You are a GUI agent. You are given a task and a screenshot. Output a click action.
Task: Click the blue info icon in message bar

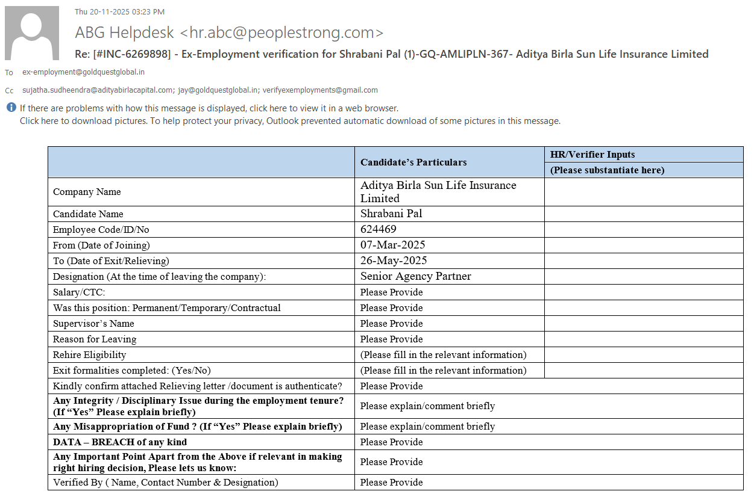(x=11, y=108)
